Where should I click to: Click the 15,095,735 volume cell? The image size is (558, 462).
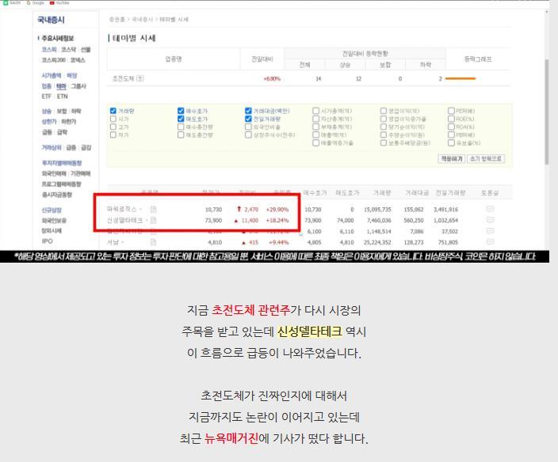pos(377,210)
